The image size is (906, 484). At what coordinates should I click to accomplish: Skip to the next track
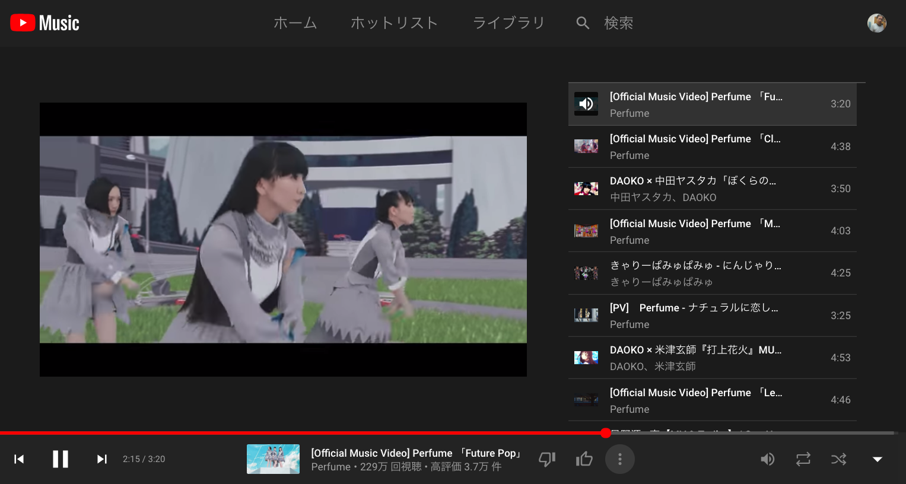[x=102, y=459]
